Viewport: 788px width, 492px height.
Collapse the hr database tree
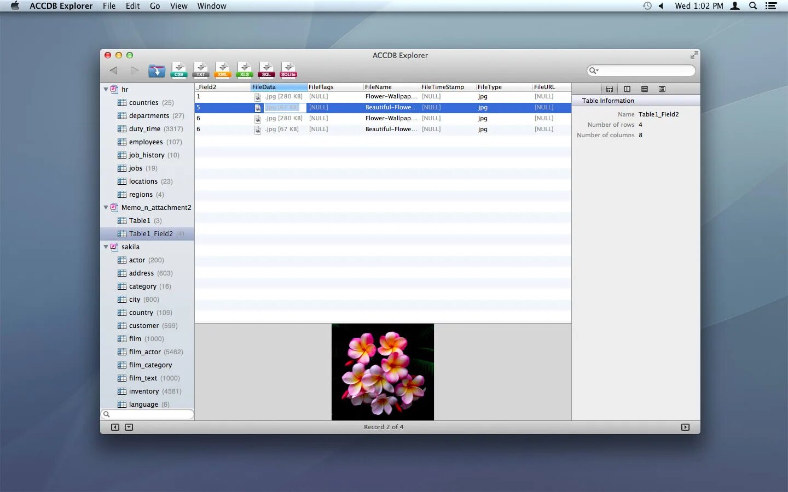coord(106,89)
